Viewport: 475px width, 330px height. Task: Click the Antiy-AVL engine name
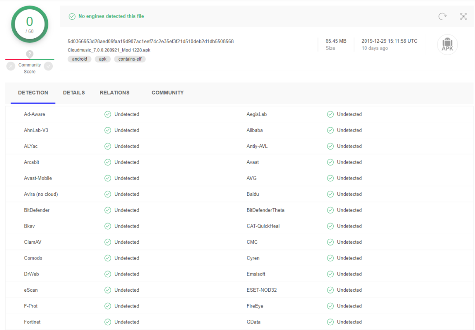coord(257,146)
